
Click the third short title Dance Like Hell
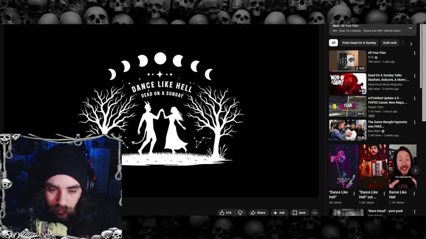(x=398, y=195)
